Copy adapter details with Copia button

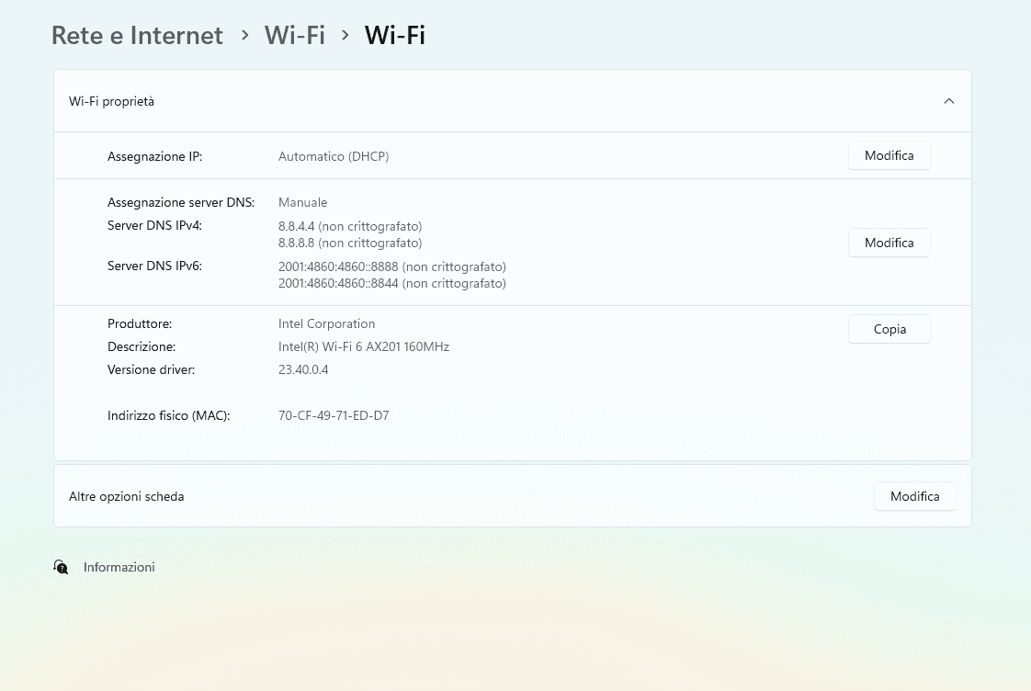pyautogui.click(x=889, y=329)
